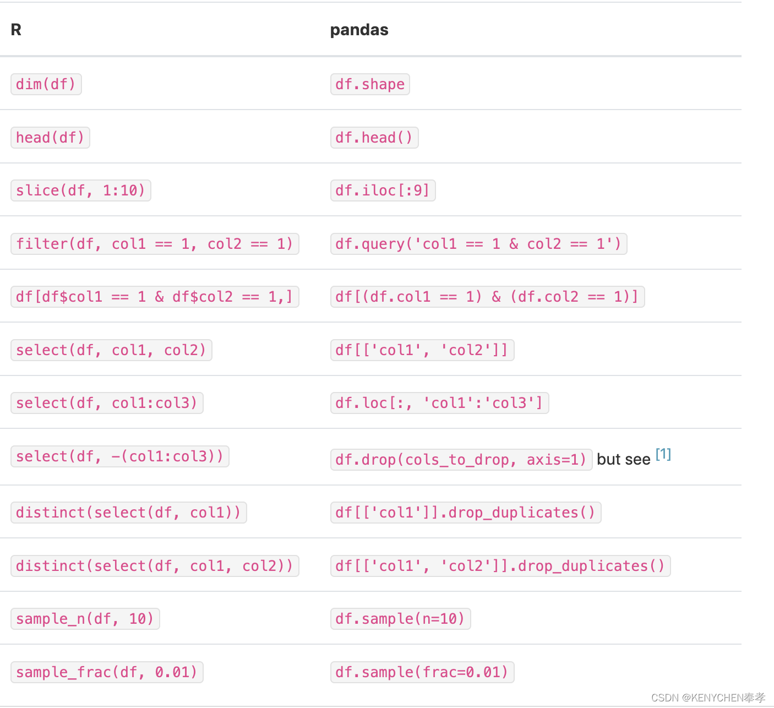774x708 pixels.
Task: Click the select(df, col1, col2) snippet
Action: (x=111, y=350)
